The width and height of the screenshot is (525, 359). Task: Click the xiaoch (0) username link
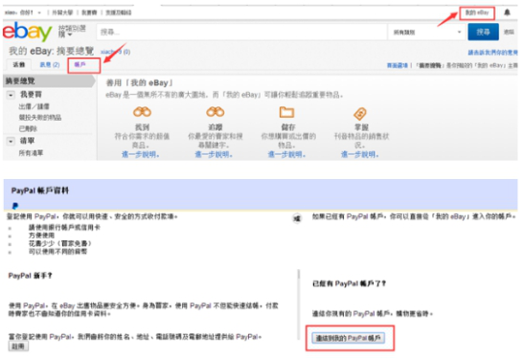click(x=116, y=52)
